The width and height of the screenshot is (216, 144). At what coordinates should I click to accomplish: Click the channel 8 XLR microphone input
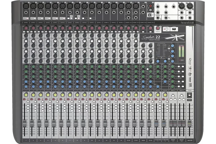77,6
